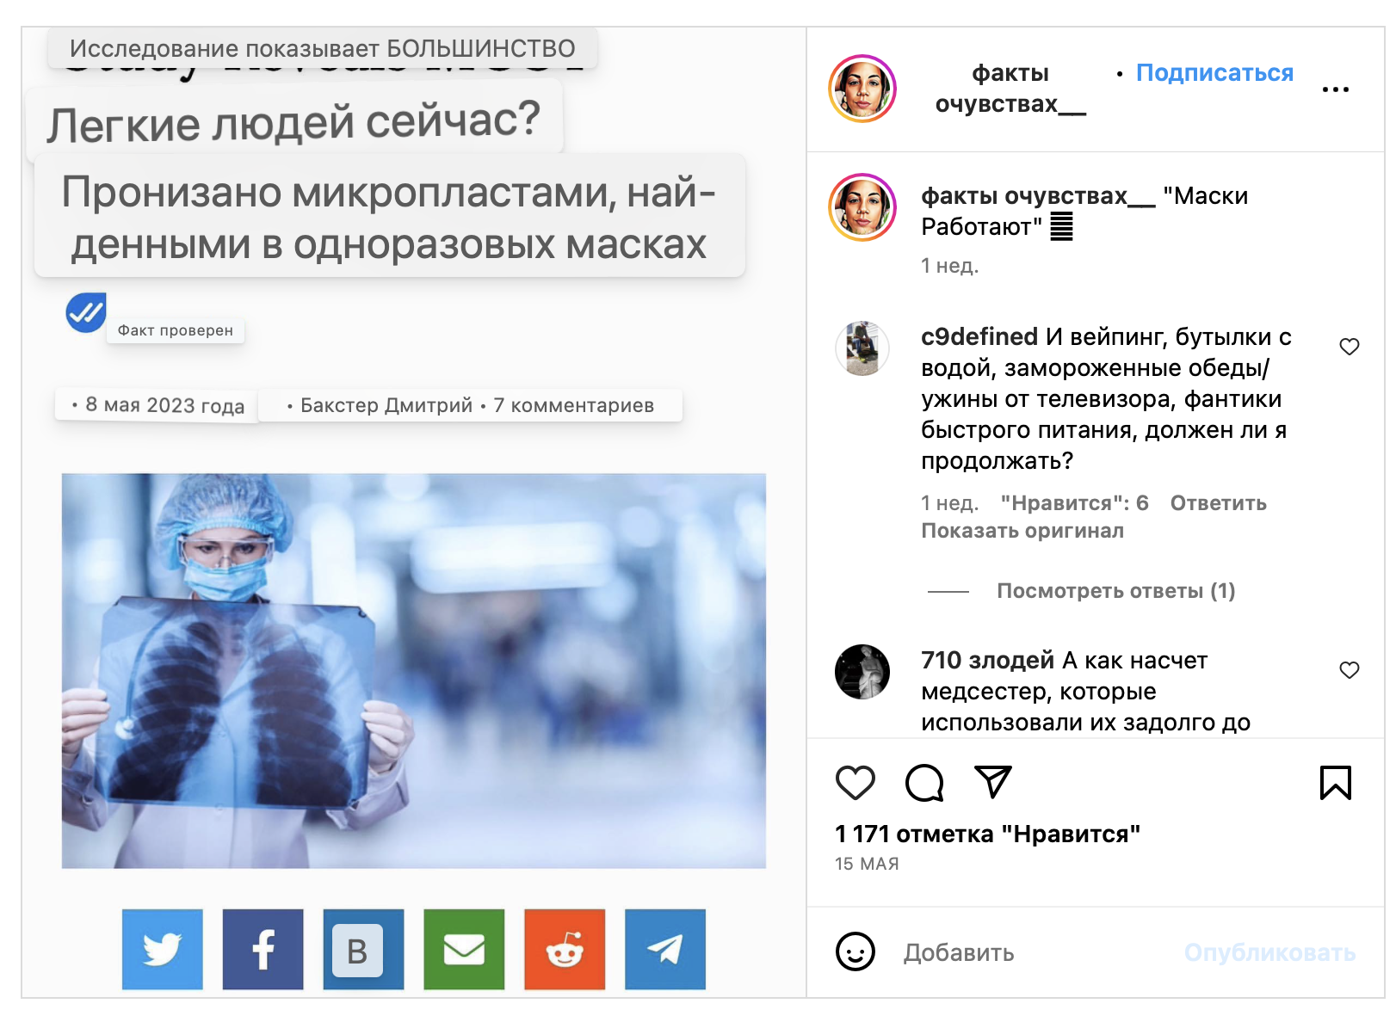Share post via paper plane icon
The image size is (1396, 1022).
pyautogui.click(x=992, y=781)
